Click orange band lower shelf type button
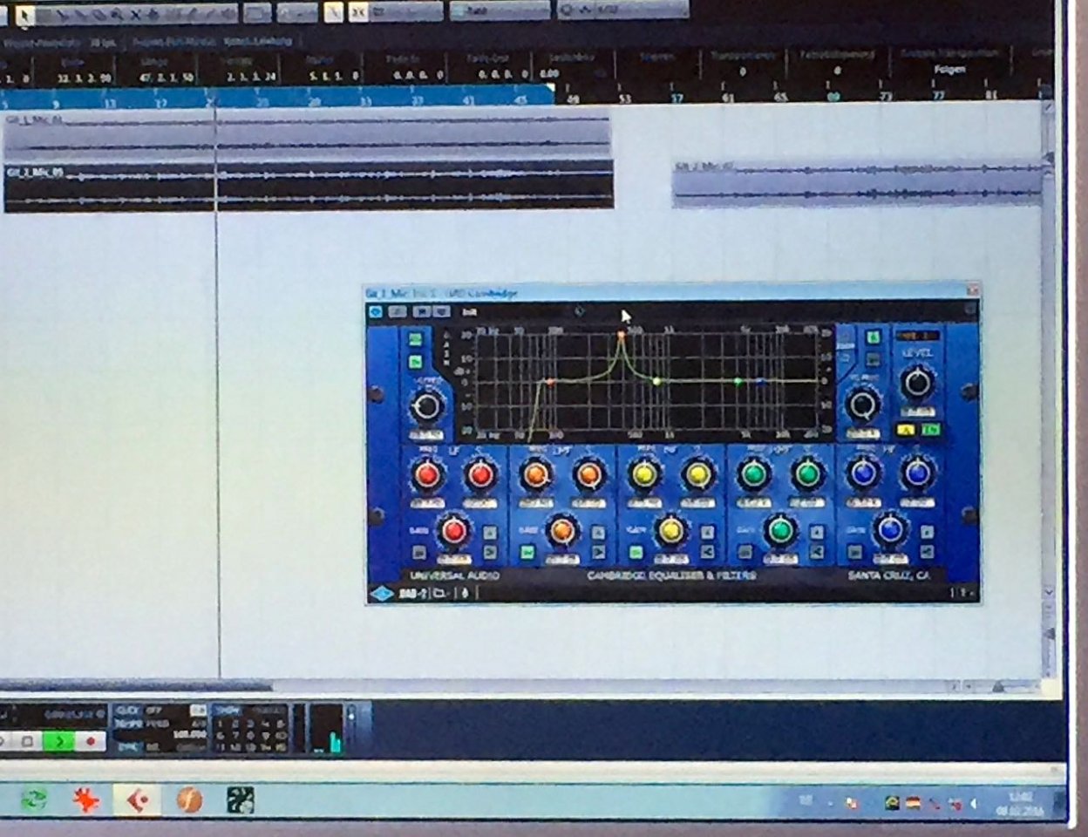This screenshot has width=1088, height=837. click(599, 553)
